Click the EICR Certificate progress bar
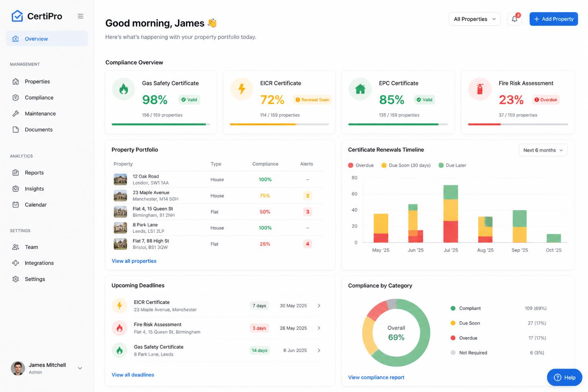Image resolution: width=588 pixels, height=392 pixels. tap(279, 124)
